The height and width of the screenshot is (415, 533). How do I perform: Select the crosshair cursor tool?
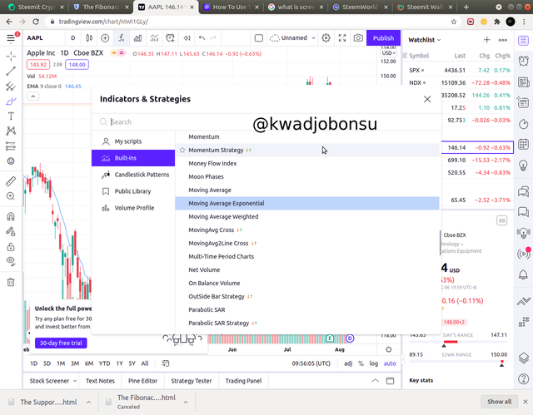point(11,57)
